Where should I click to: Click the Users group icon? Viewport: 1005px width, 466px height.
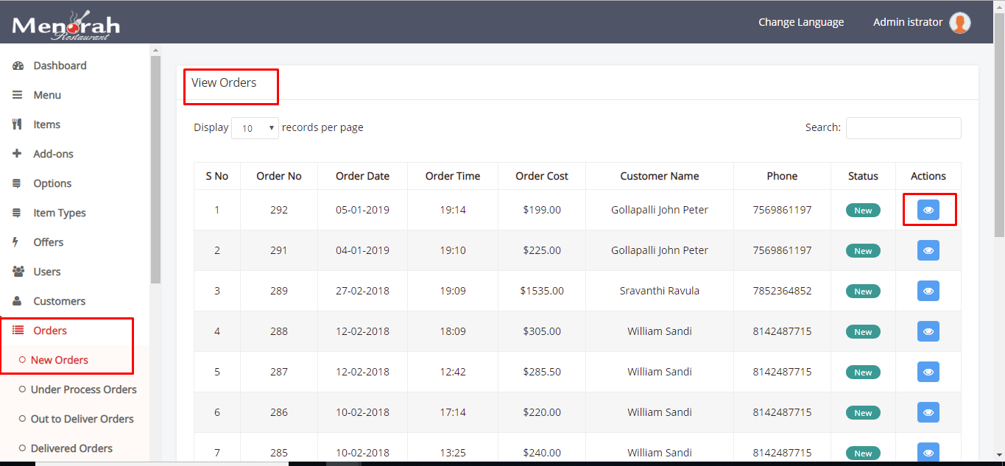pos(18,272)
